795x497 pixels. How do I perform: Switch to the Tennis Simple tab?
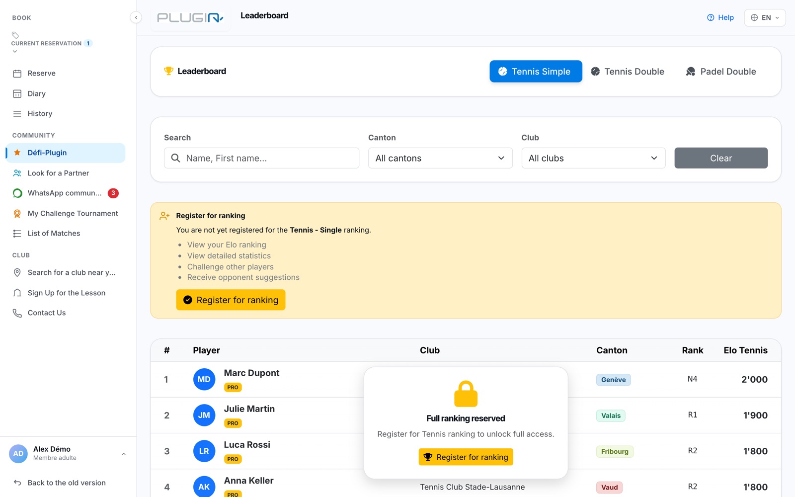[x=536, y=72]
